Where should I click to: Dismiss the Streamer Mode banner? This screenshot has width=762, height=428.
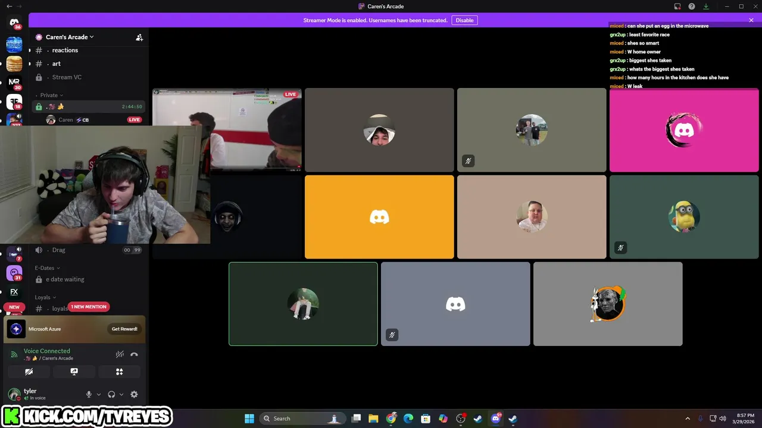click(751, 20)
